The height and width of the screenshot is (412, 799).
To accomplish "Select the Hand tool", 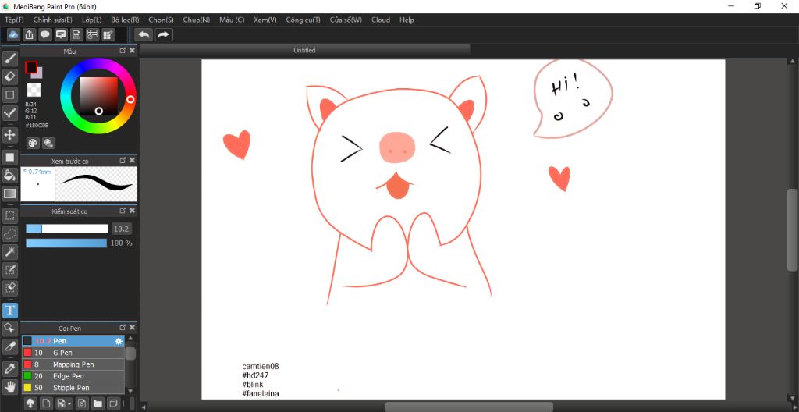I will pyautogui.click(x=9, y=386).
